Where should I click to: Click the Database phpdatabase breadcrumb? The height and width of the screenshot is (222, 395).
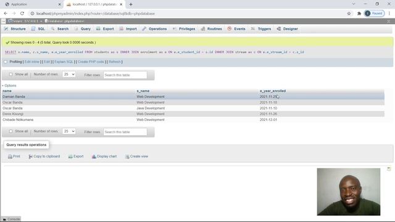point(64,21)
